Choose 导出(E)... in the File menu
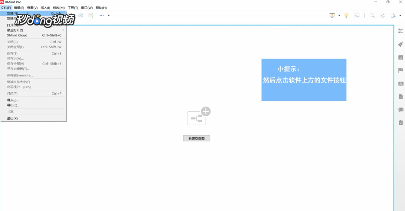This screenshot has height=211, width=405. (x=33, y=105)
